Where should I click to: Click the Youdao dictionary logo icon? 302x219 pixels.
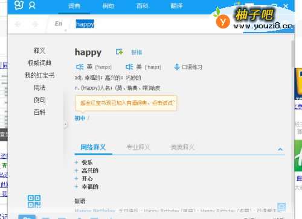pyautogui.click(x=19, y=5)
